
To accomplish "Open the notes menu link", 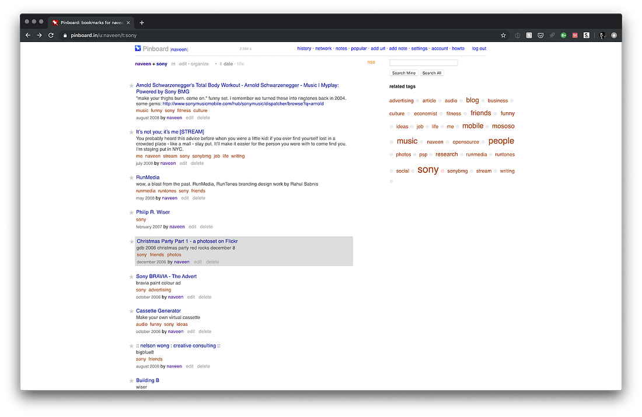I will coord(341,48).
